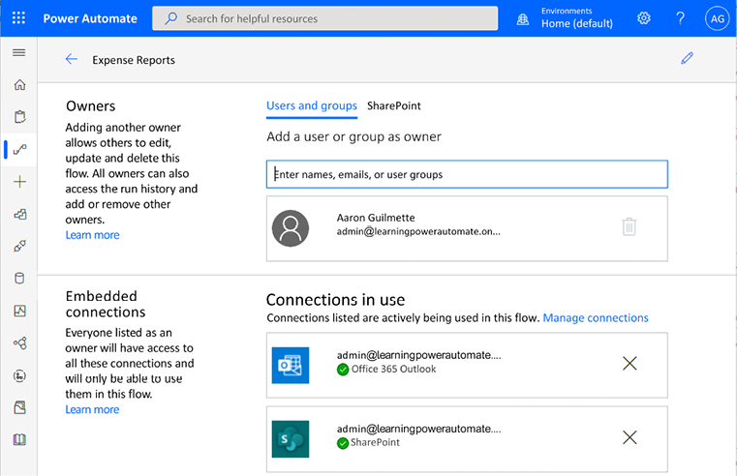Click the Connections in use heading
The height and width of the screenshot is (476, 737).
tap(335, 300)
